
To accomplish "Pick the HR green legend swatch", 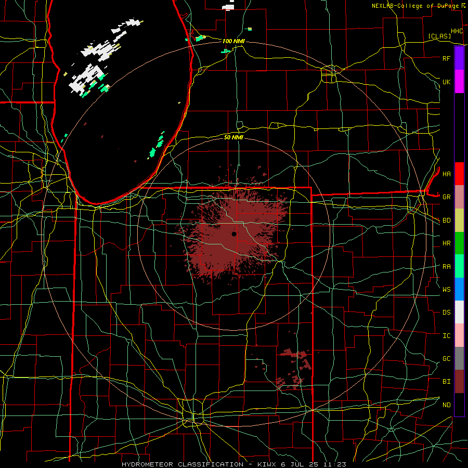I will pyautogui.click(x=459, y=243).
